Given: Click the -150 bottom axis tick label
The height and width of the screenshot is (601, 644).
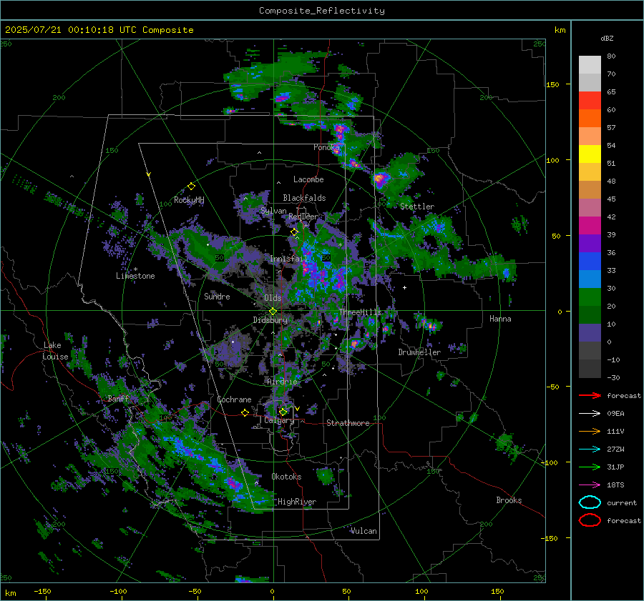Looking at the screenshot, I should point(42,592).
